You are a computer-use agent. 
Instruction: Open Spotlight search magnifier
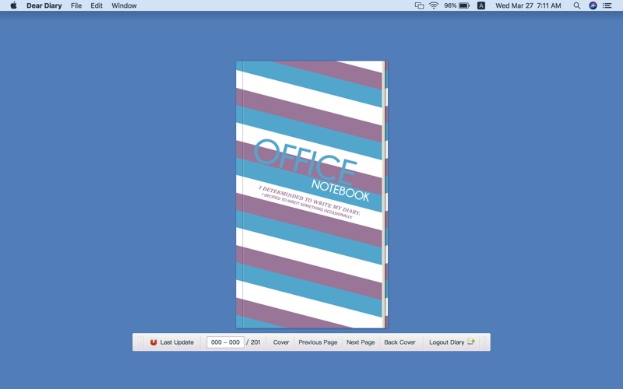coord(577,5)
